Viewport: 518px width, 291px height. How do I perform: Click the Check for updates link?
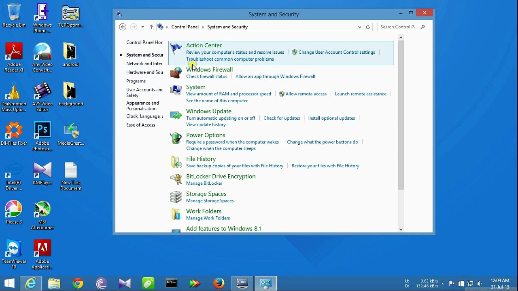coord(282,118)
